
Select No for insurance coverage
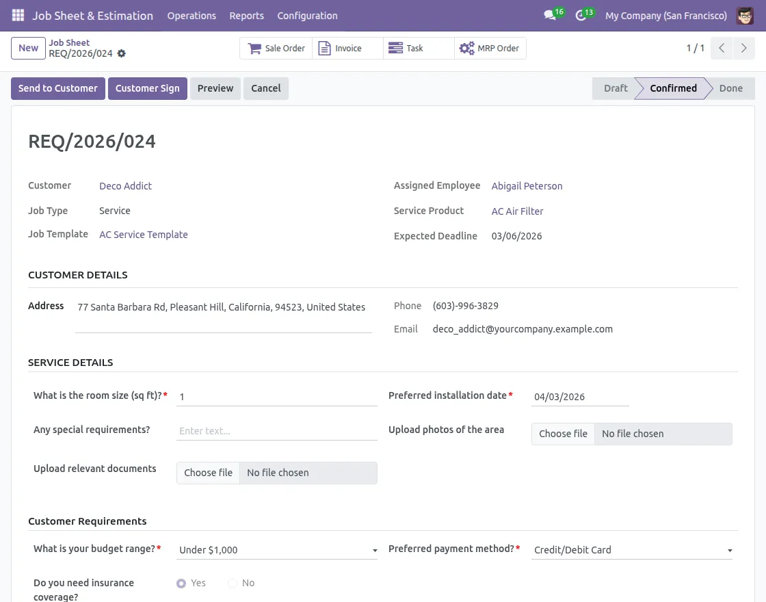pos(233,584)
